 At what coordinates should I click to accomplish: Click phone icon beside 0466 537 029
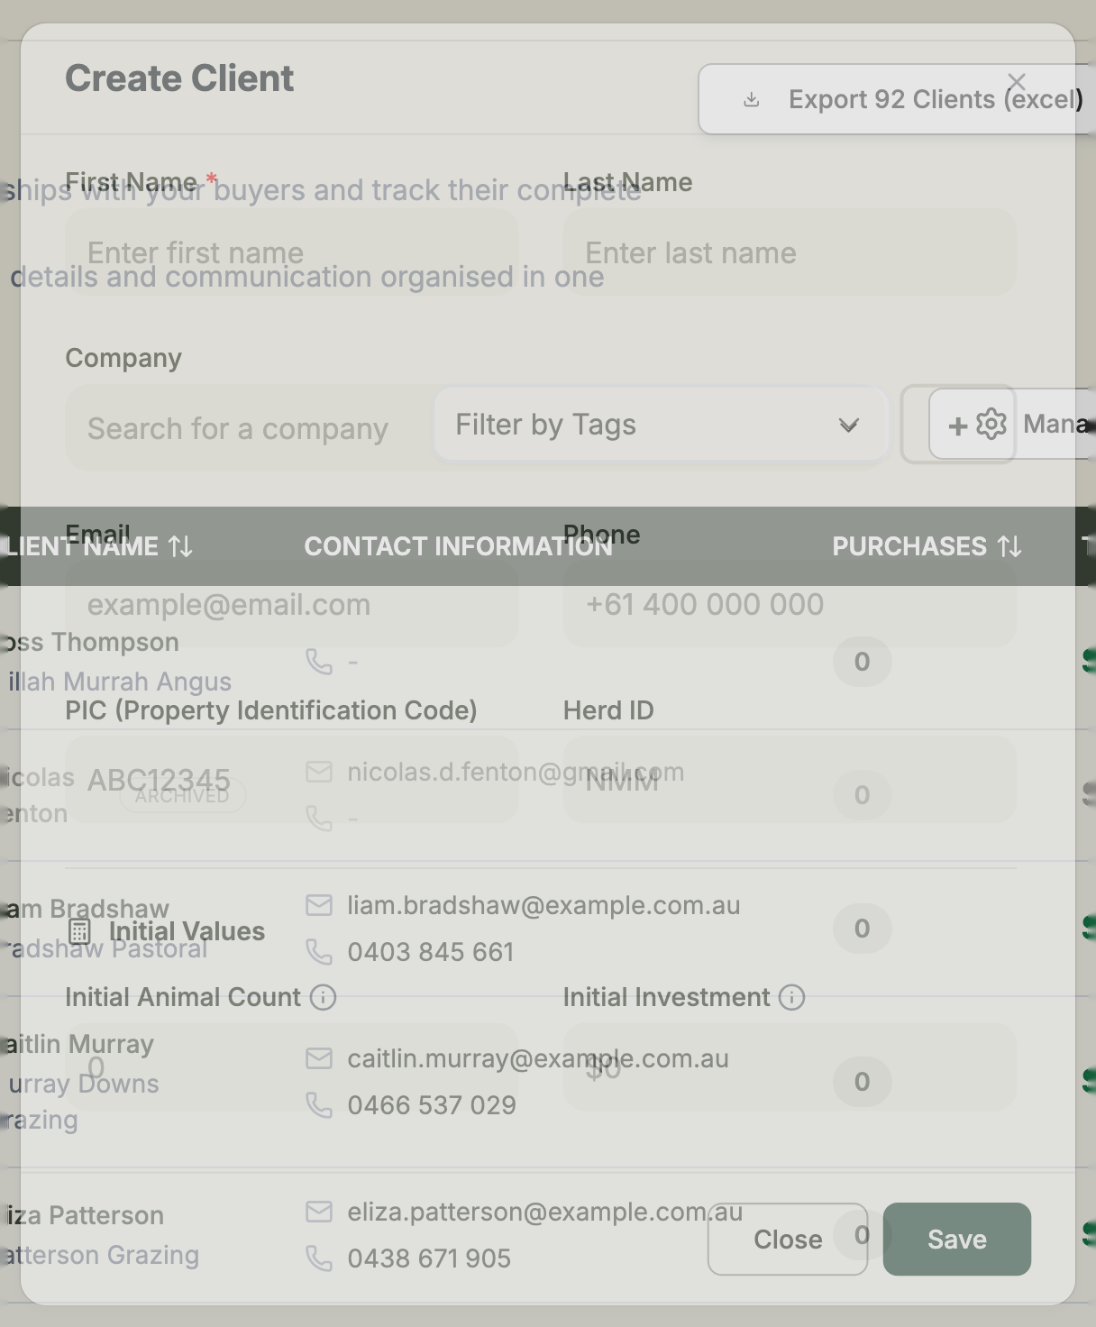click(319, 1105)
